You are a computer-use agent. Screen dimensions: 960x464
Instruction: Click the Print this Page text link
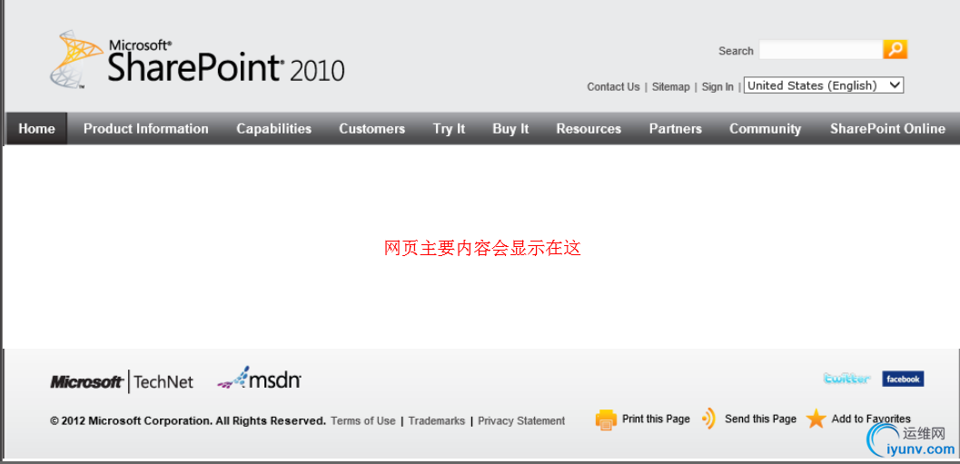[656, 419]
